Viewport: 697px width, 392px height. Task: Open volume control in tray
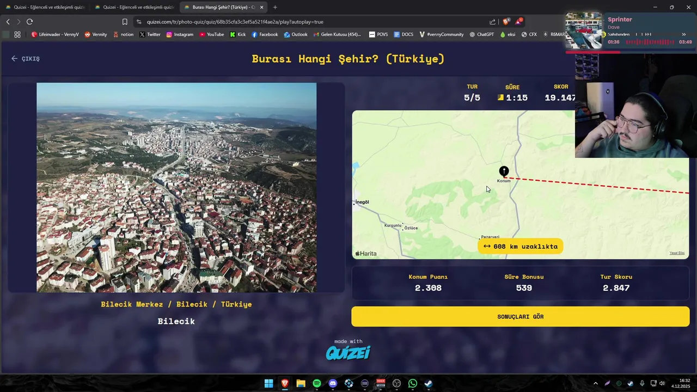pos(662,383)
